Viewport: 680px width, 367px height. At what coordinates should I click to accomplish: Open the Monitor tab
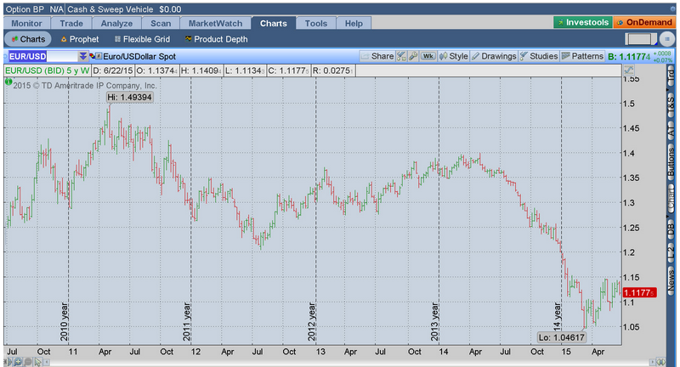point(27,24)
